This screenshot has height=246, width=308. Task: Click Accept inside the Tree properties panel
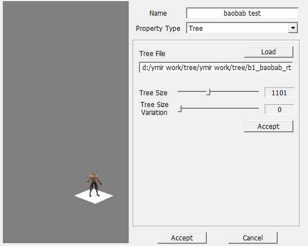click(269, 126)
